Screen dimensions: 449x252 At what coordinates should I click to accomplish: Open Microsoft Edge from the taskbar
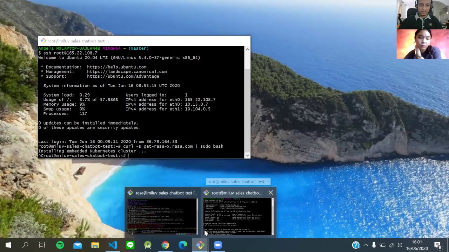pos(183,245)
